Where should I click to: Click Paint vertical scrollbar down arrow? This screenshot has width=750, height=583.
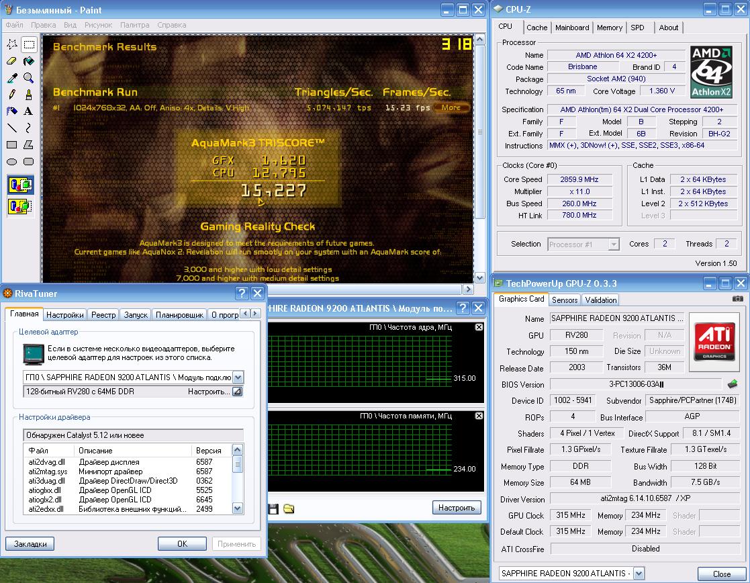tap(480, 277)
